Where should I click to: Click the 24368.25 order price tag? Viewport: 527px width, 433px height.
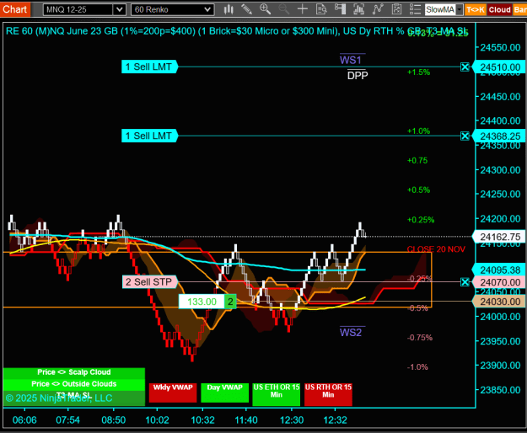pos(499,136)
